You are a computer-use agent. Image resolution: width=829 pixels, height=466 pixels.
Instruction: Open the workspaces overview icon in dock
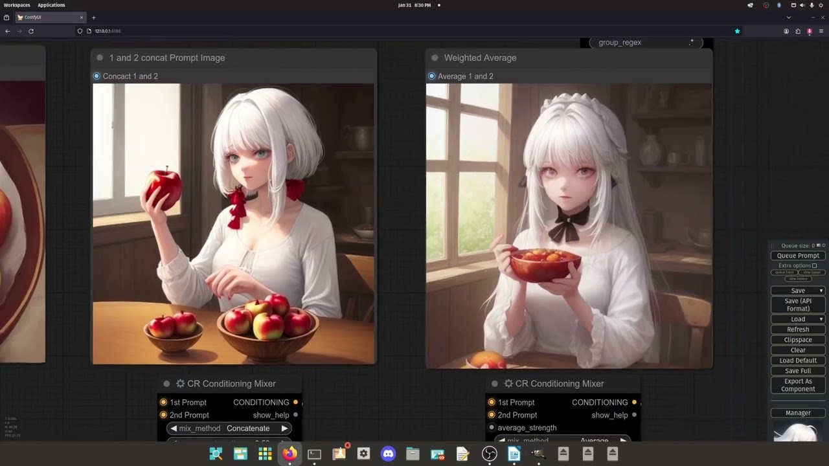pyautogui.click(x=240, y=454)
